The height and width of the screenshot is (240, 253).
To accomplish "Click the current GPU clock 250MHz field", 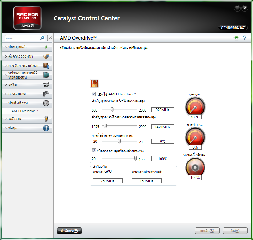I will point(108,181).
